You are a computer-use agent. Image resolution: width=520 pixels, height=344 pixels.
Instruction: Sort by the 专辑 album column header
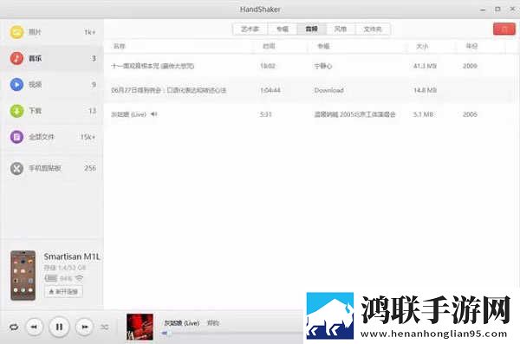point(323,46)
